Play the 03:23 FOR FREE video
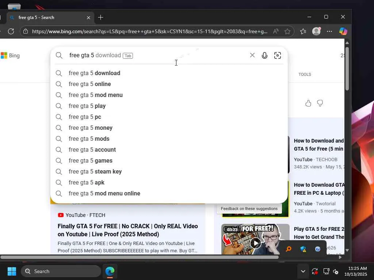Screen dimensions: 374x280 (x=255, y=243)
